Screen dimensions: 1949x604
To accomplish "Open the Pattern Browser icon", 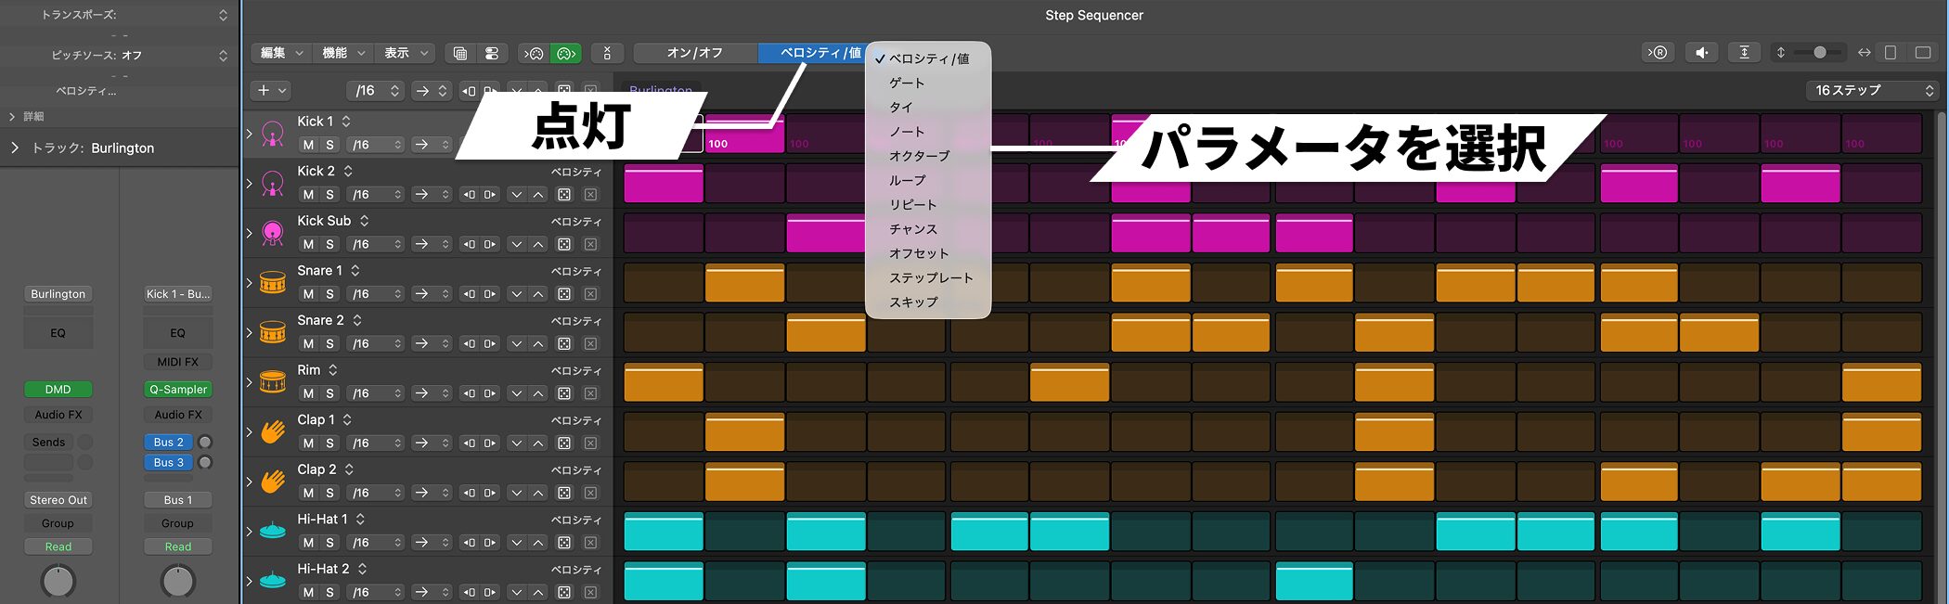I will (459, 54).
